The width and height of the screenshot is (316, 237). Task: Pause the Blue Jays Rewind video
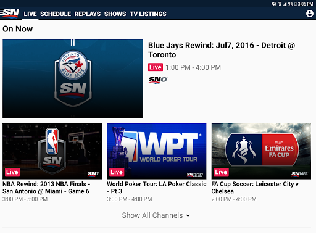point(73,43)
